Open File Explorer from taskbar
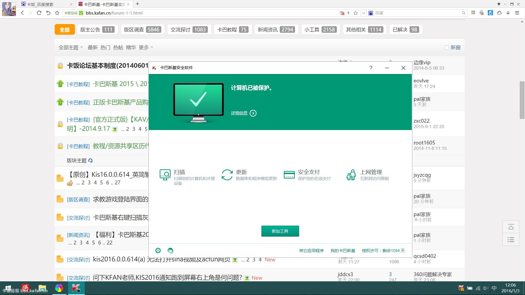The width and height of the screenshot is (525, 295). pos(42,288)
